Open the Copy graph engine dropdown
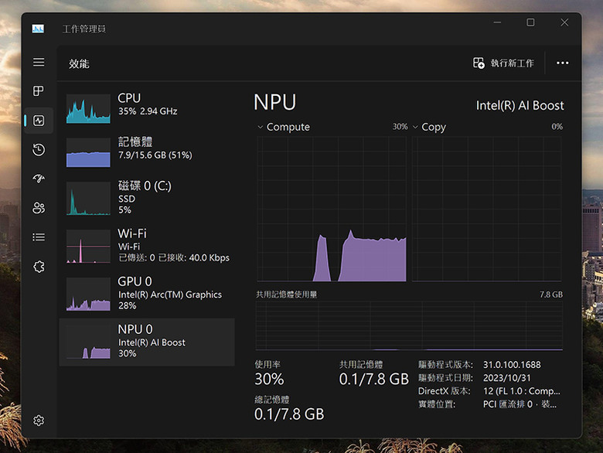Screen dimensions: 603x453 (415, 127)
